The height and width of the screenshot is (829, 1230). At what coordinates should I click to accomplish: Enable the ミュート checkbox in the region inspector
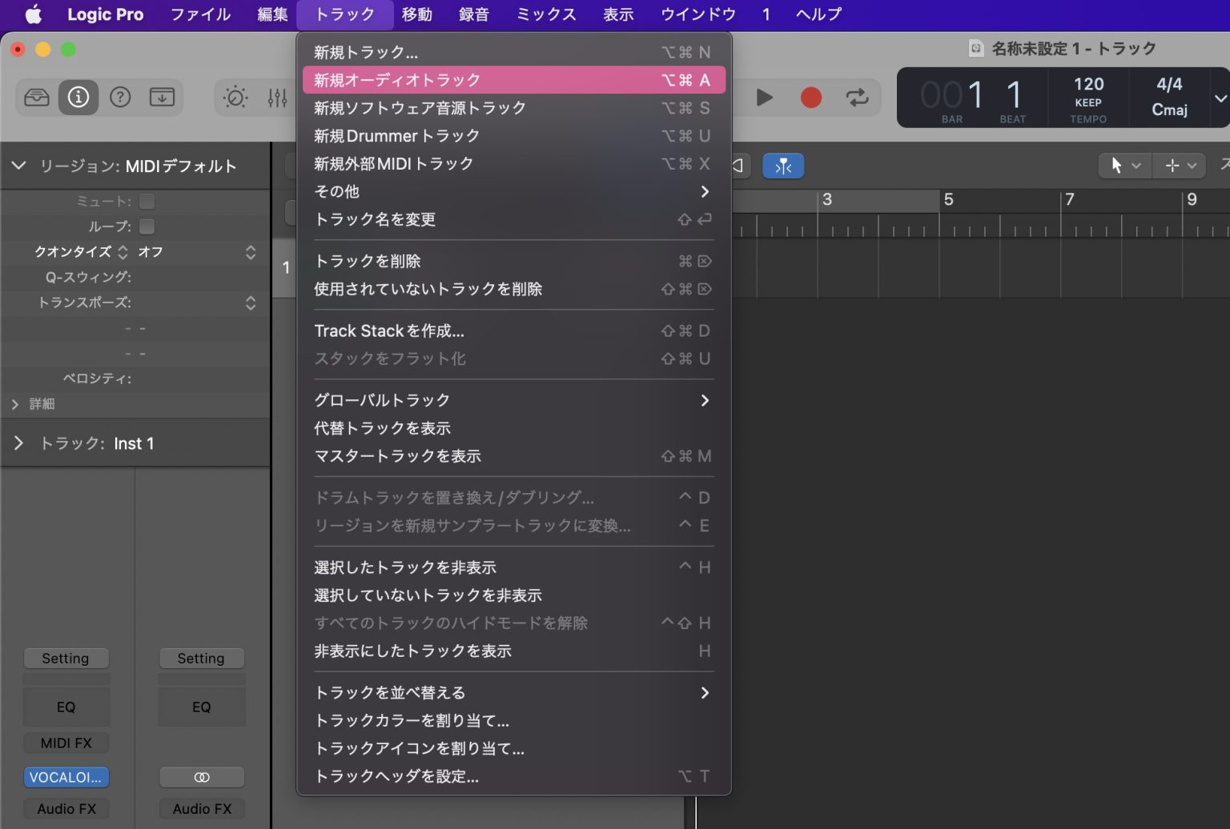tap(147, 202)
